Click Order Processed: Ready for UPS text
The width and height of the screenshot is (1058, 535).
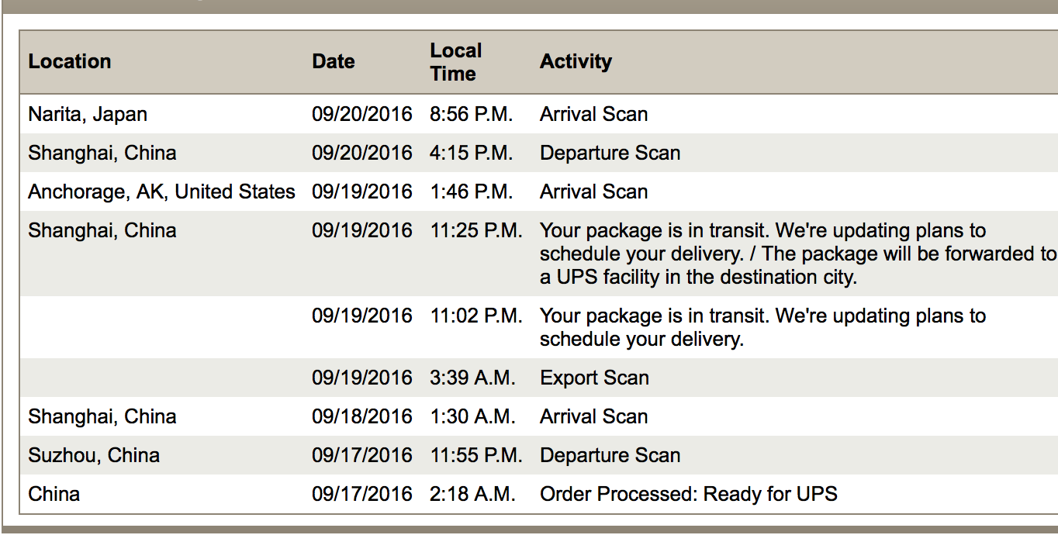[688, 495]
